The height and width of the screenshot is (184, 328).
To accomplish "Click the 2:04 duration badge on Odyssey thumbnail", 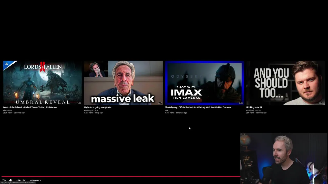I will 241,103.
